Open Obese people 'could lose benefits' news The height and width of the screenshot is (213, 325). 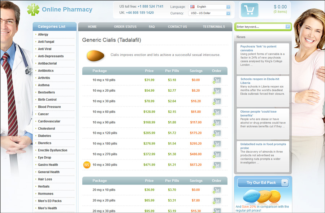pyautogui.click(x=258, y=113)
